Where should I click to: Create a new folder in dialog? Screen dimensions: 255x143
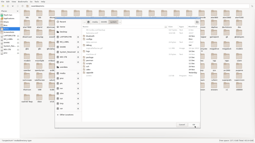(x=197, y=22)
